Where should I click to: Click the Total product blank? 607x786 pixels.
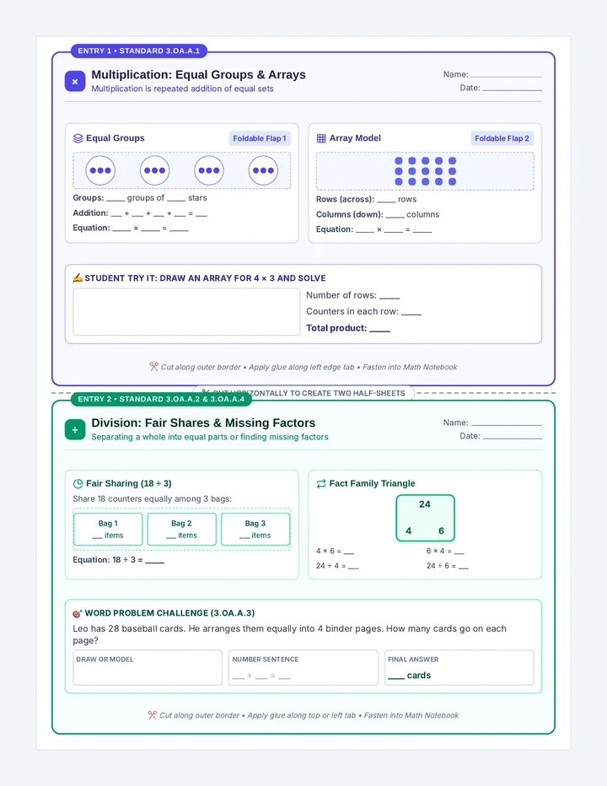coord(379,329)
